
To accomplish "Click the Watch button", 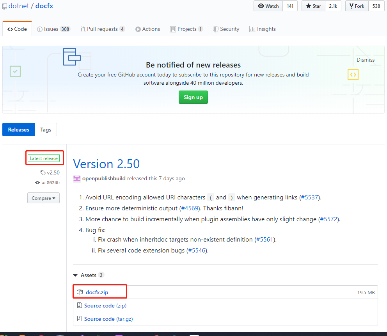I will [x=268, y=6].
